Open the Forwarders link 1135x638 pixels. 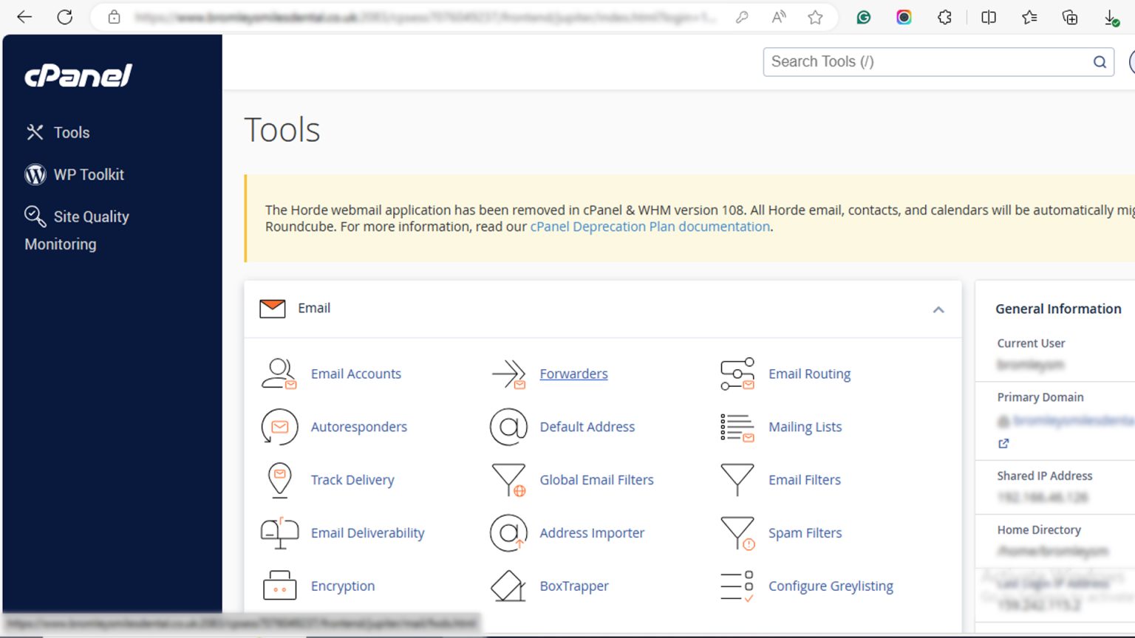(573, 374)
